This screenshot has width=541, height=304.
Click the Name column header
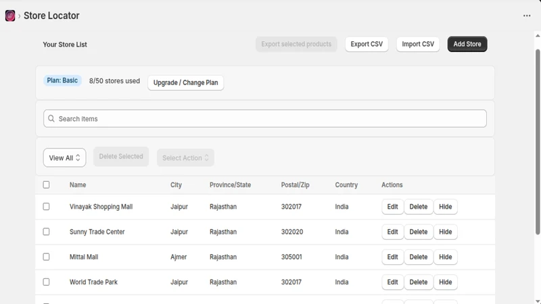[78, 184]
